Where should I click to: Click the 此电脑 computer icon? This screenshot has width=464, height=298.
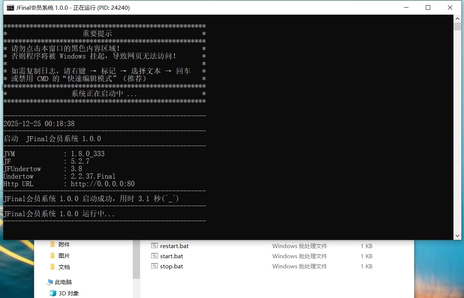[x=50, y=282]
